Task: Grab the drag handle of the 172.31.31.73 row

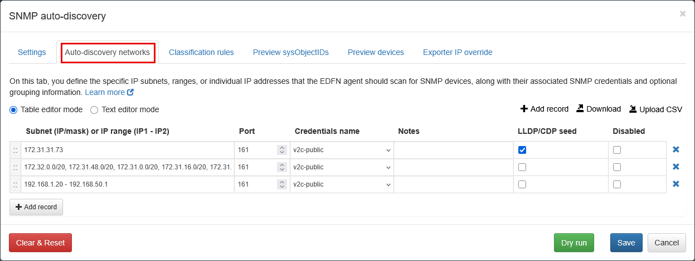Action: (15, 150)
